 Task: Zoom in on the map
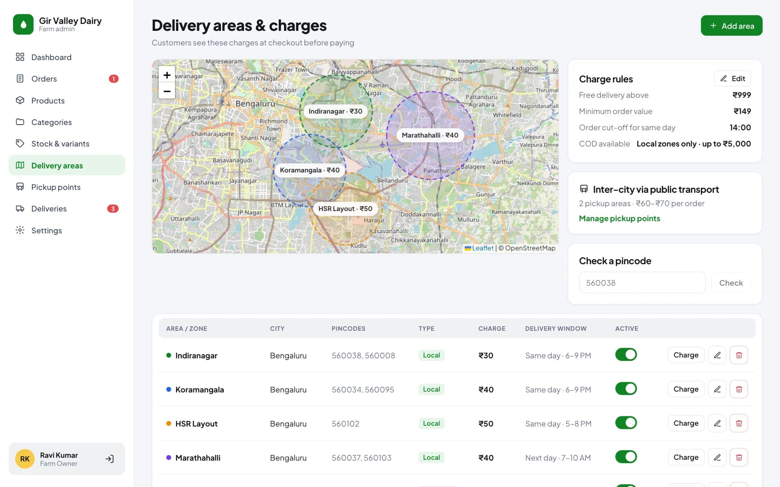[167, 75]
